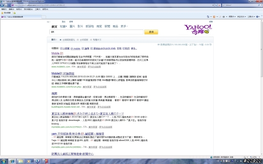Open the yam 天空部落 影音分享 result link
Image resolution: width=263 pixels, height=164 pixels.
click(x=78, y=134)
